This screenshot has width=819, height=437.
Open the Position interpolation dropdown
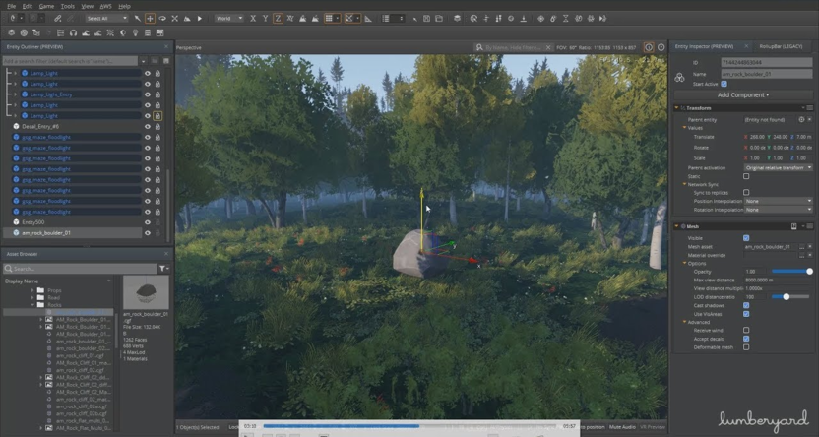(778, 201)
